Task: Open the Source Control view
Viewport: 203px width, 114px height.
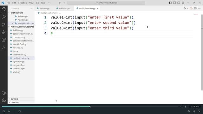Action: click(x=4, y=24)
